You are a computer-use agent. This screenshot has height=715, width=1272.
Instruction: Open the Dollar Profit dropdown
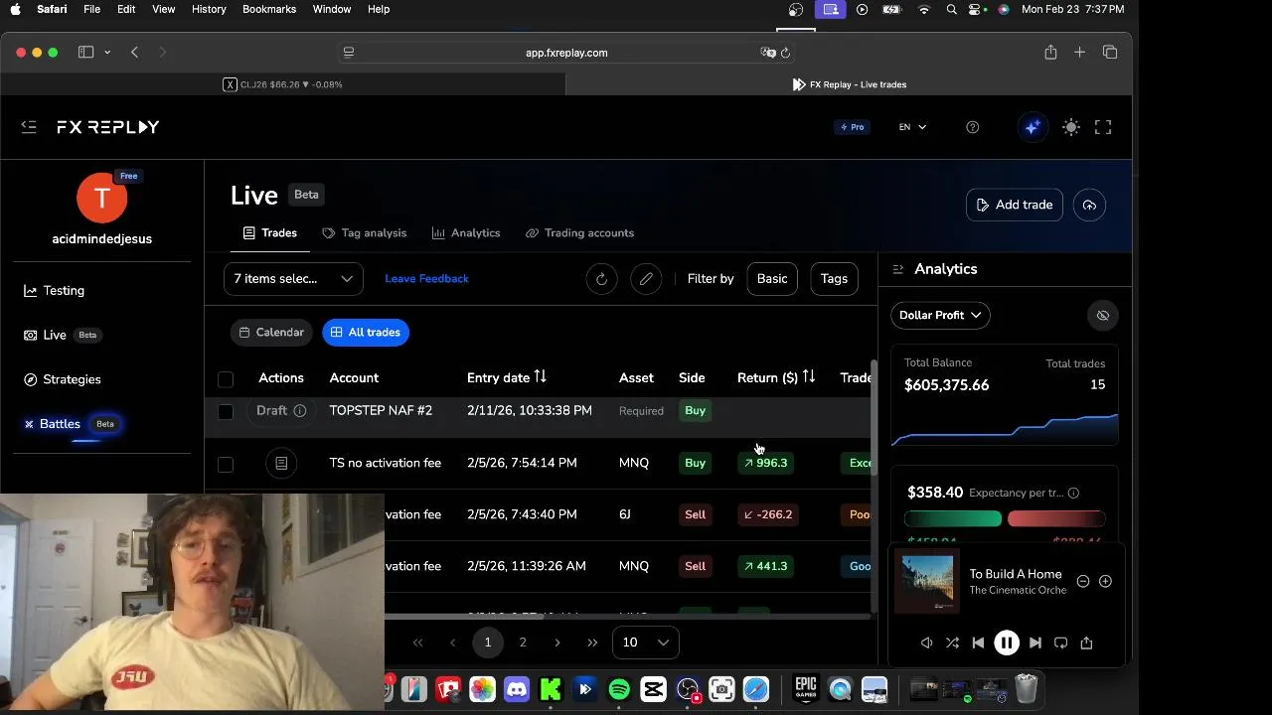(940, 316)
